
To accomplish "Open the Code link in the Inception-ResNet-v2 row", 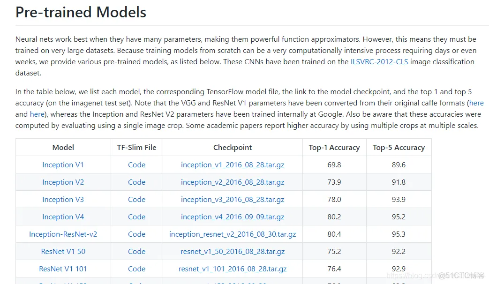I will 136,234.
